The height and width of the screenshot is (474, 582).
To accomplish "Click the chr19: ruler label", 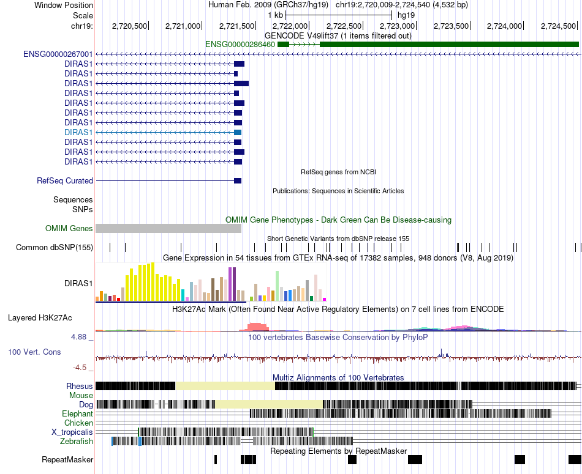I will [x=82, y=26].
